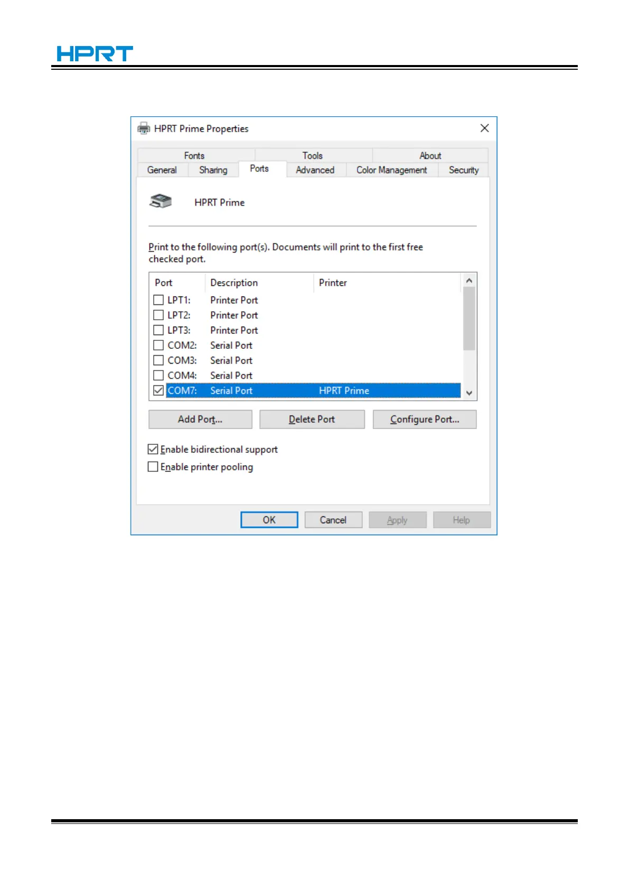Select the LPT2: port label
This screenshot has width=629, height=890.
(179, 315)
